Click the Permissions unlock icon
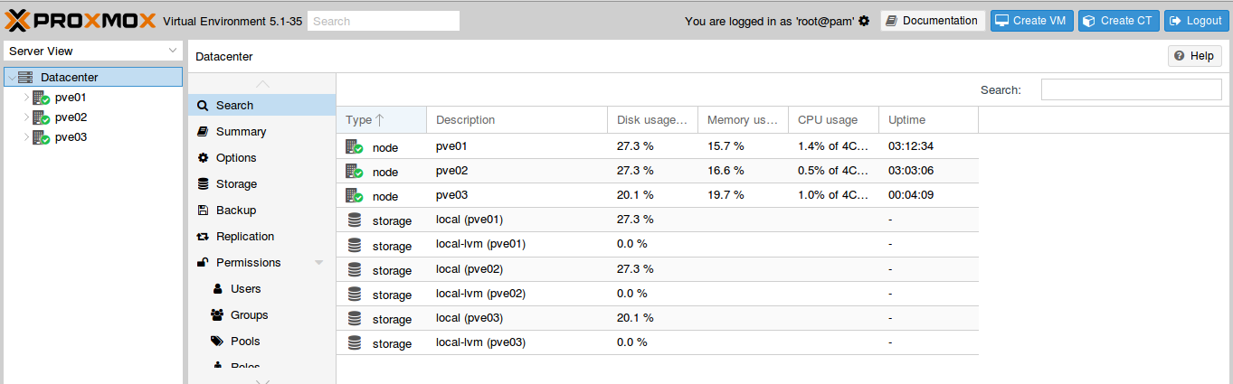The image size is (1233, 384). click(203, 263)
